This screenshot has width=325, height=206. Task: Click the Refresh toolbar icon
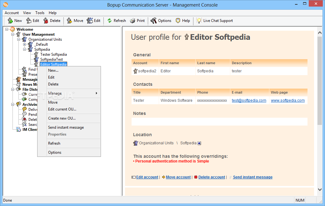109,21
